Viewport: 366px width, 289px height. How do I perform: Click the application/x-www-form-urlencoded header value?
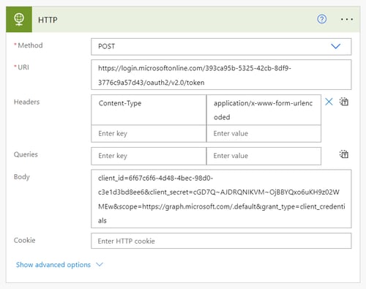264,110
